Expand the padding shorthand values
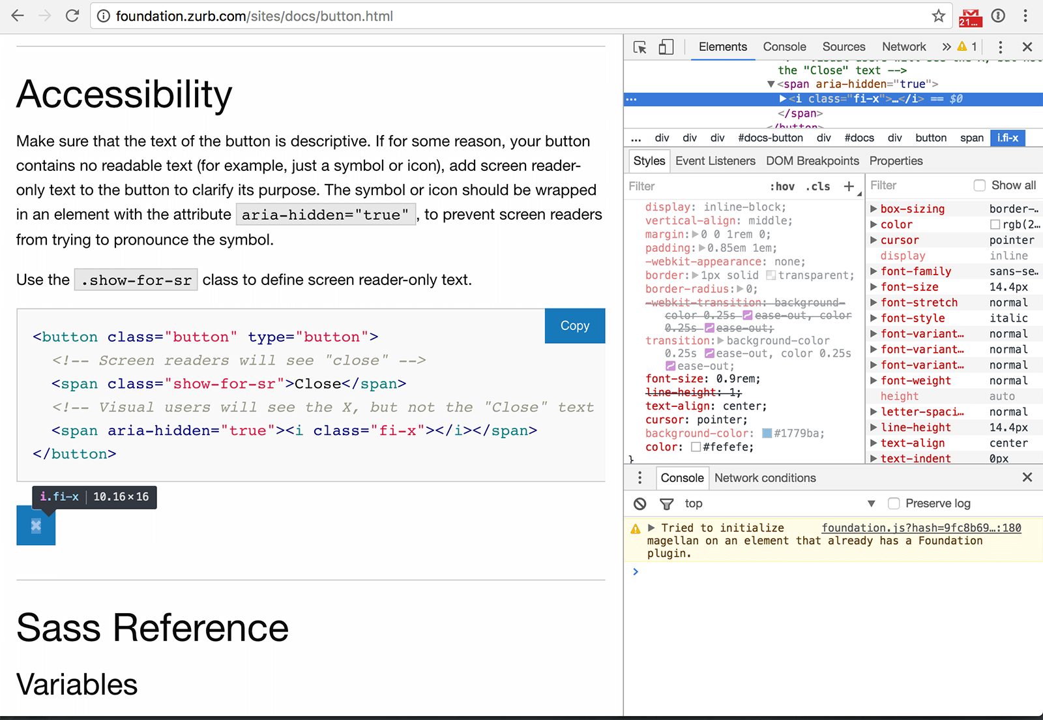 pos(702,248)
